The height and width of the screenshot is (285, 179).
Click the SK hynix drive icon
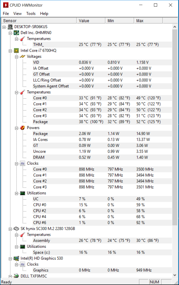click(x=16, y=229)
